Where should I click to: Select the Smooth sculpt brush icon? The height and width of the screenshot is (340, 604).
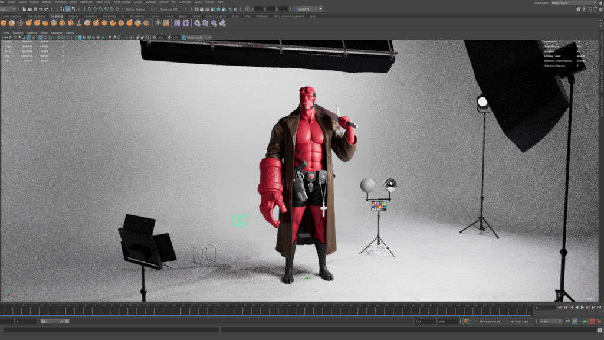[x=12, y=25]
